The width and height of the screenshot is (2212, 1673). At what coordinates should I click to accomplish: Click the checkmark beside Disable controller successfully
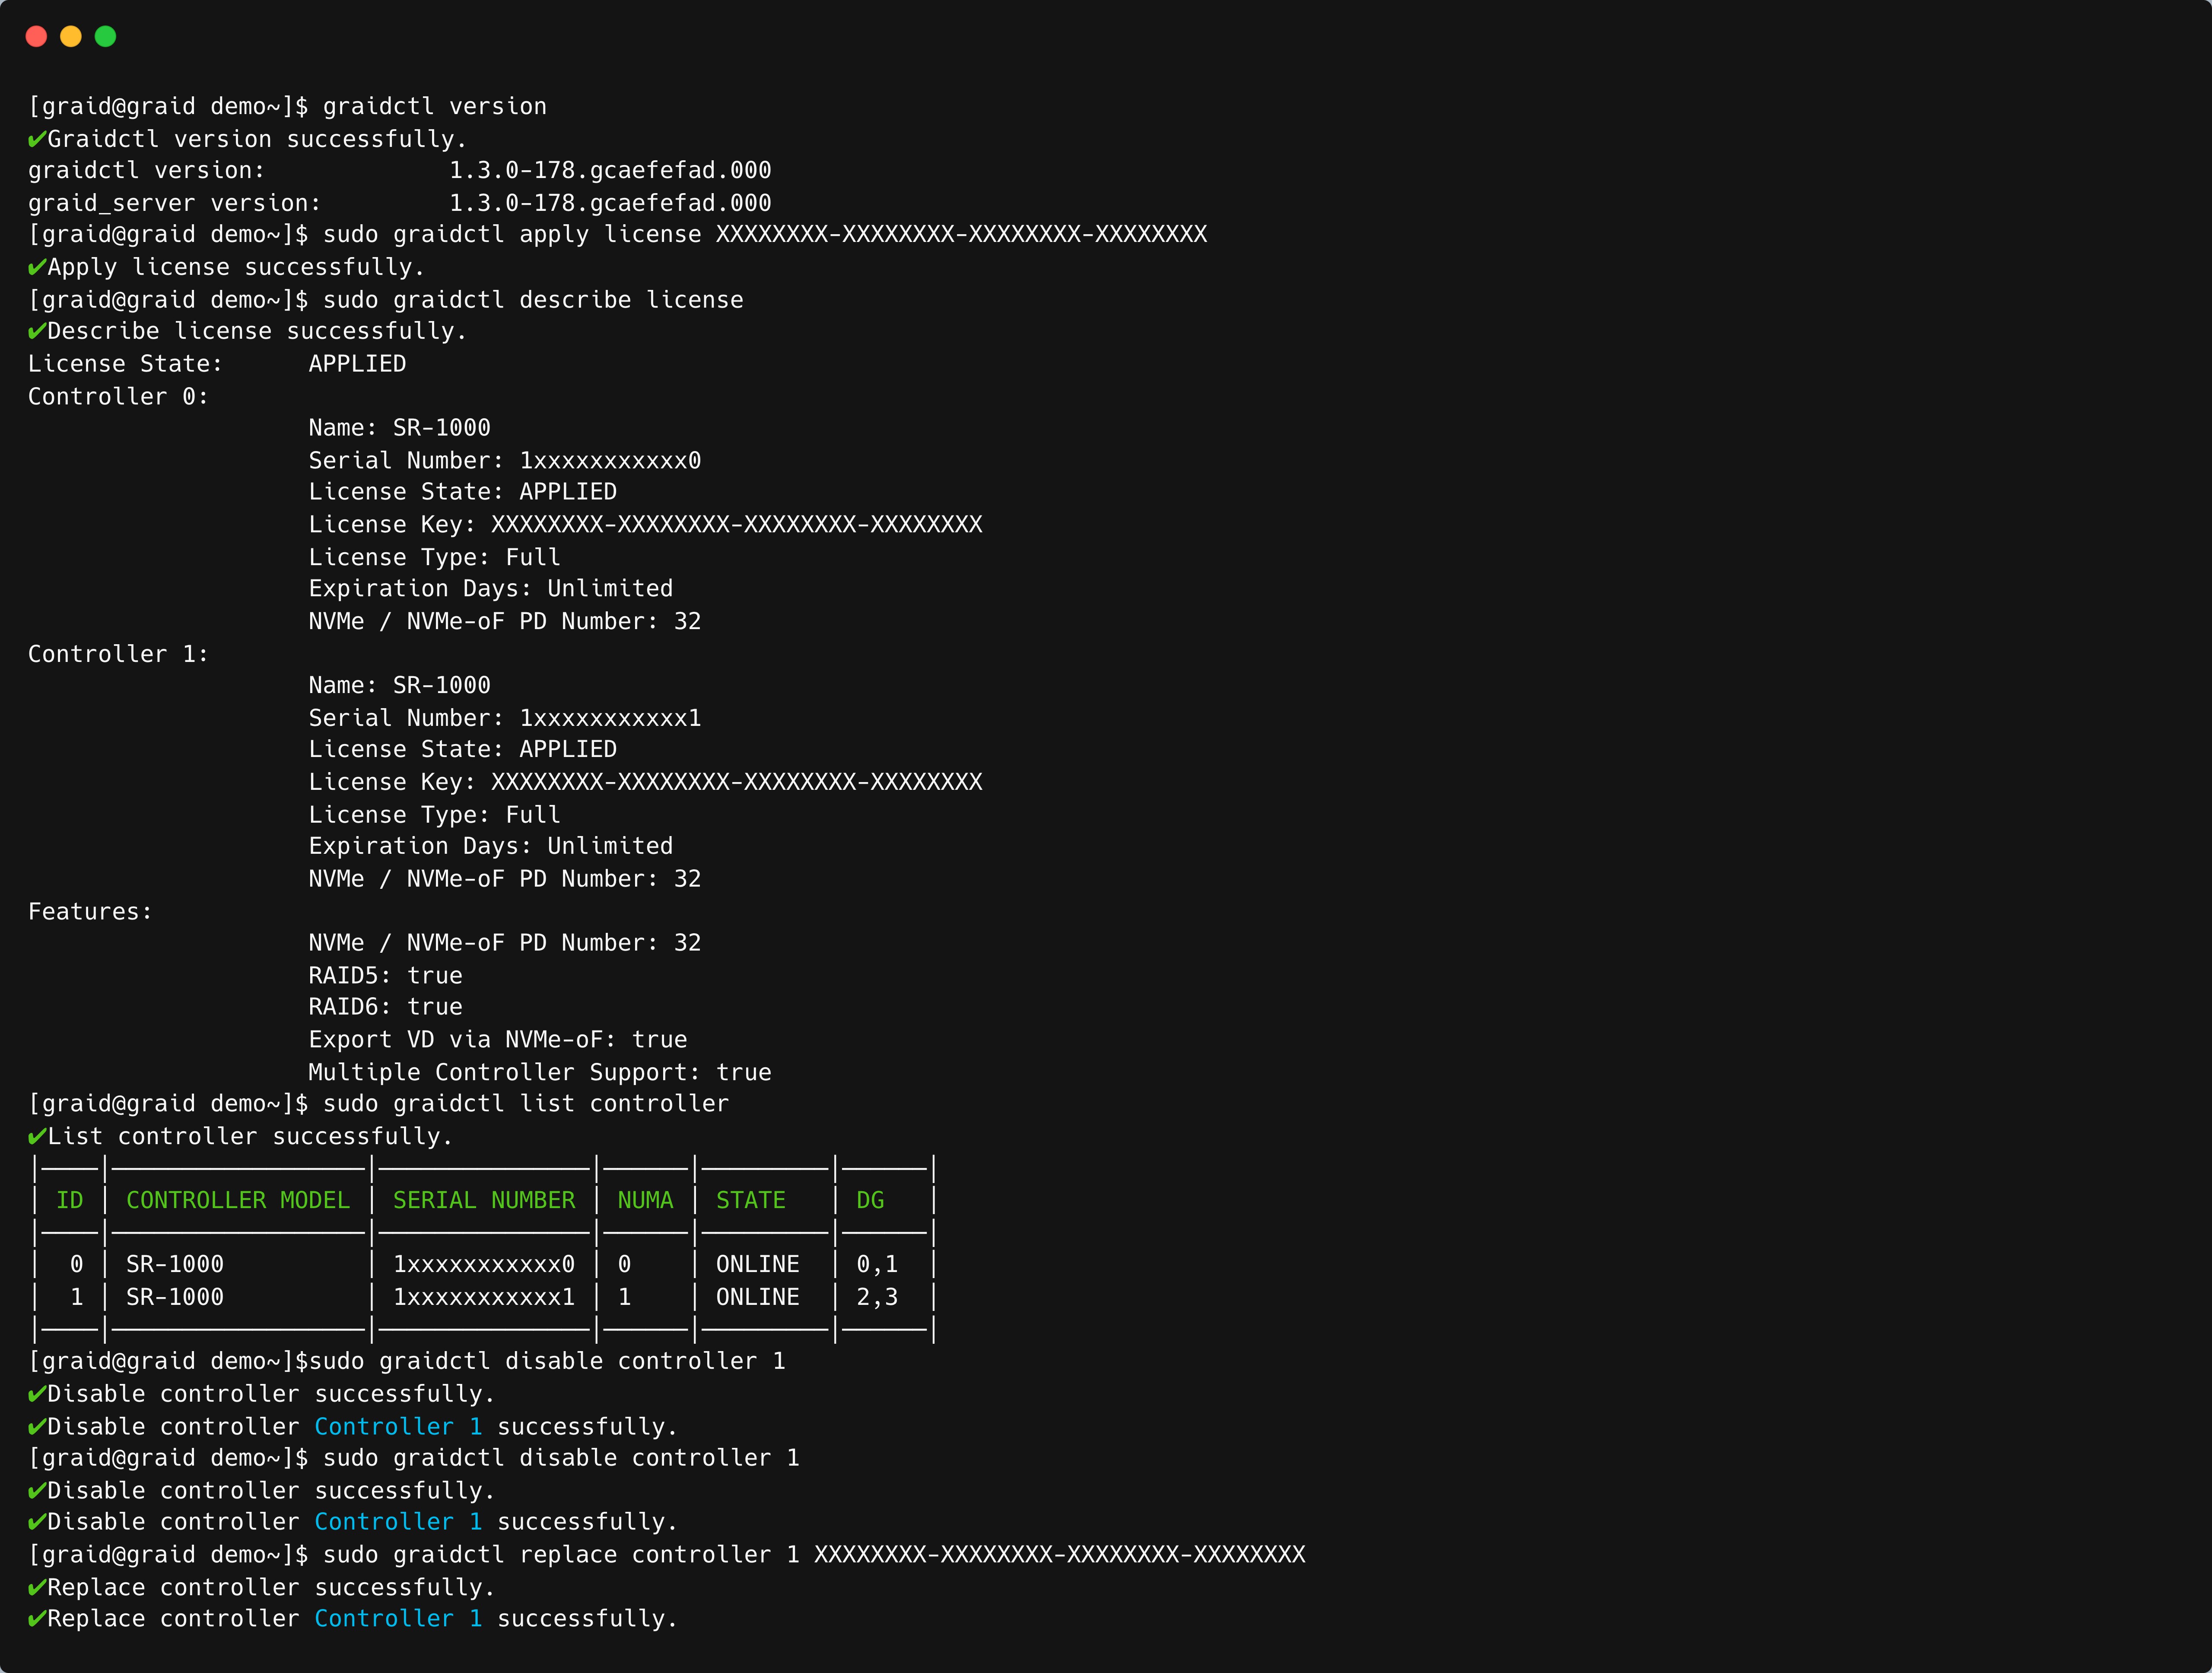coord(35,1393)
